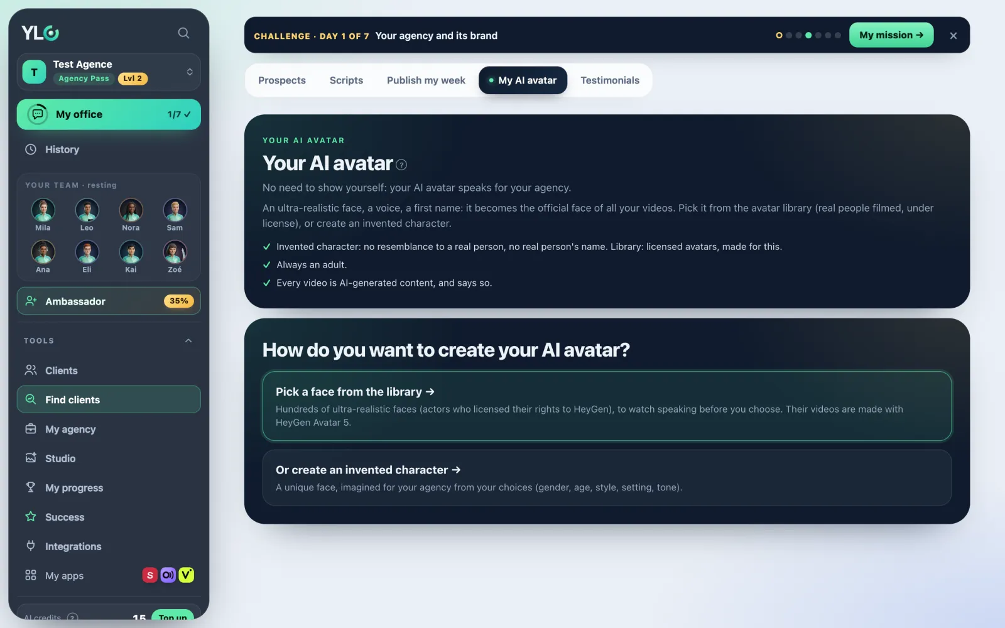Open My agency in the tools list
The height and width of the screenshot is (628, 1005).
(109, 429)
